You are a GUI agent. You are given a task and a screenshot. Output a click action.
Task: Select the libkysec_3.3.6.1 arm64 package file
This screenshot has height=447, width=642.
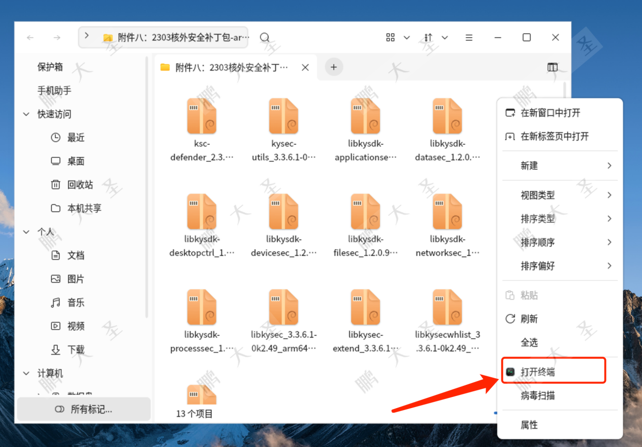coord(284,321)
